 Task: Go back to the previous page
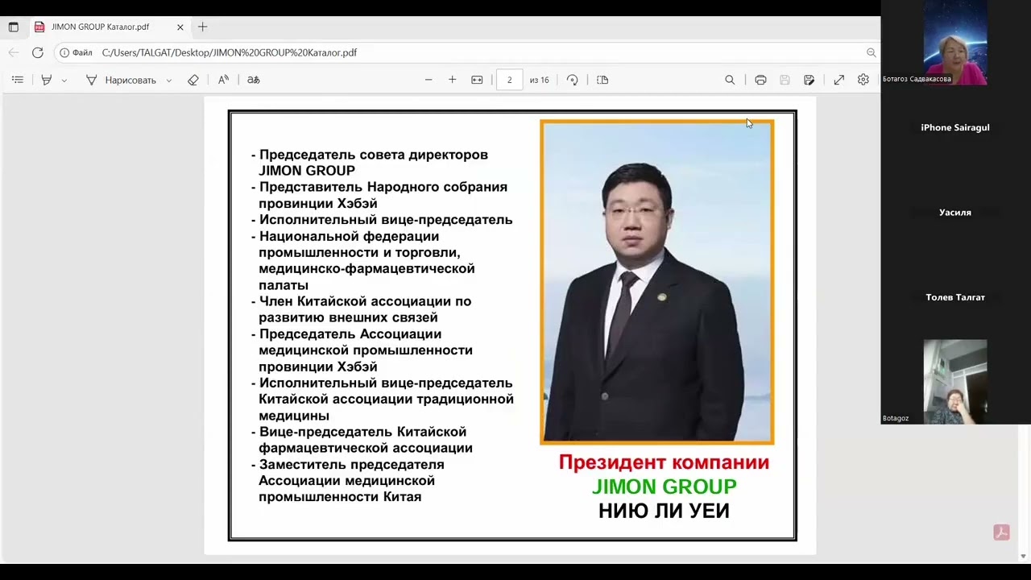point(13,52)
